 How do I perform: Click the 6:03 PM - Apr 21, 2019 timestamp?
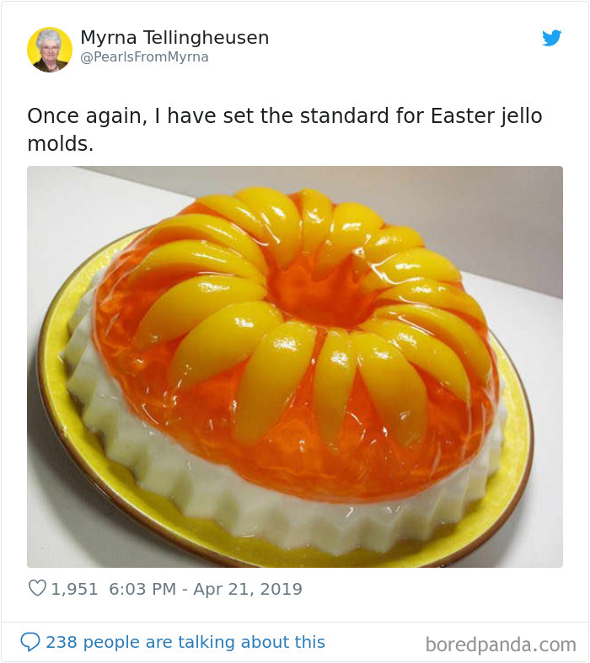coord(206,589)
